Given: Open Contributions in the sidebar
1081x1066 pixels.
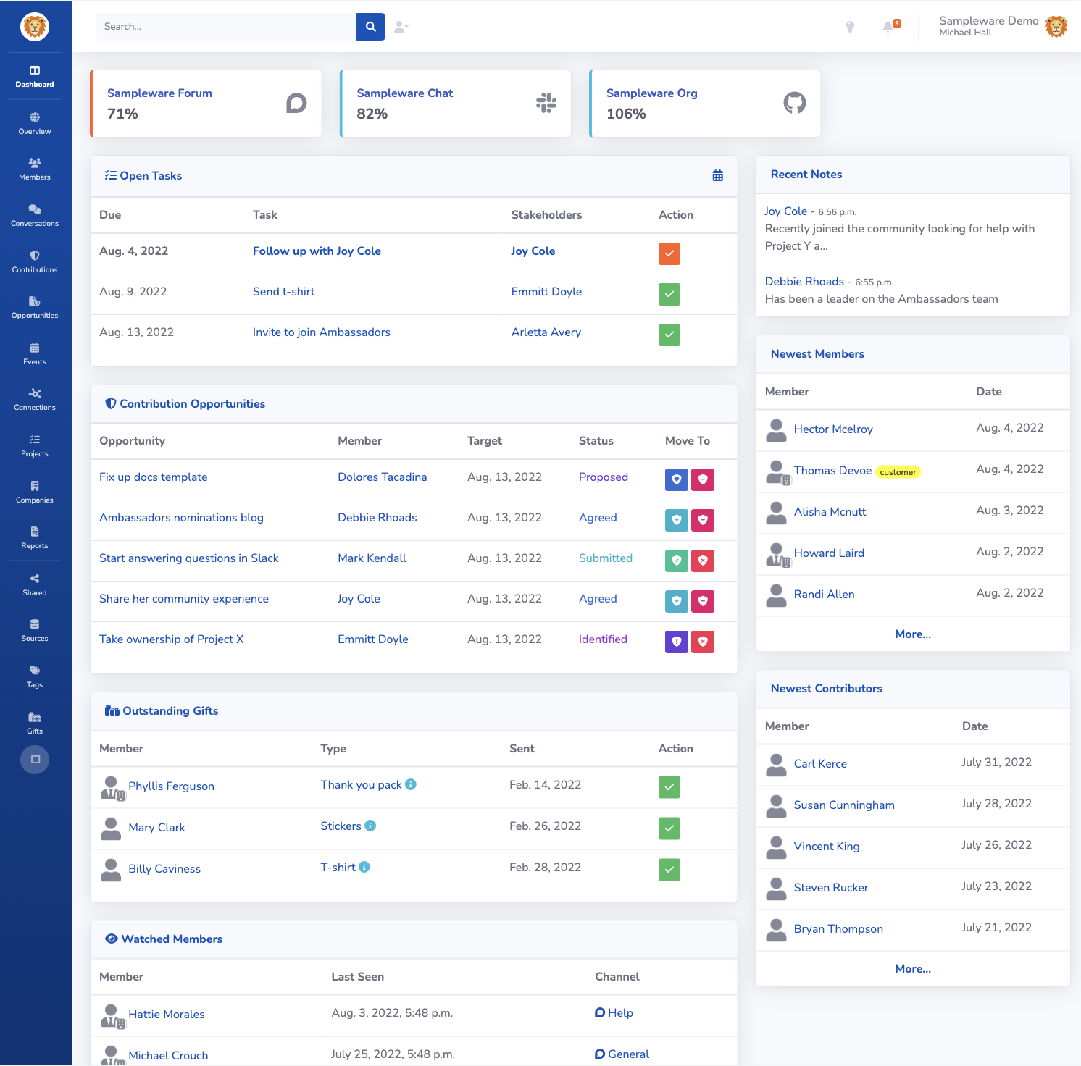Looking at the screenshot, I should (x=35, y=262).
